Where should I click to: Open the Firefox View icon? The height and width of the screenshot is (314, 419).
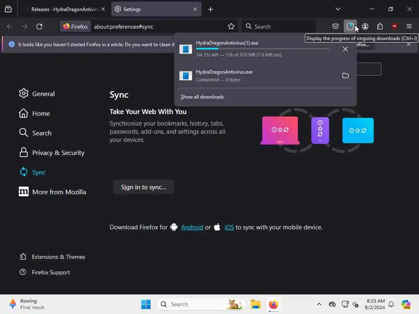point(8,9)
